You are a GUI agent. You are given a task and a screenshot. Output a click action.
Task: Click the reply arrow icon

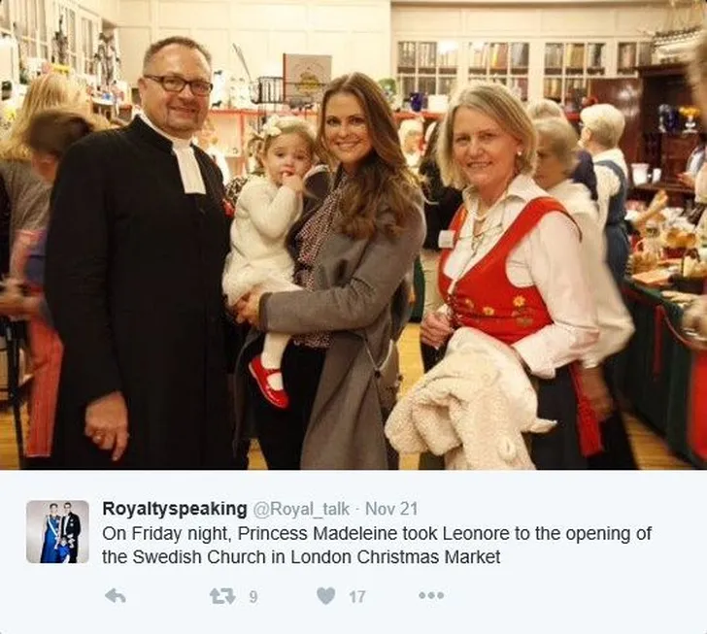click(x=115, y=596)
